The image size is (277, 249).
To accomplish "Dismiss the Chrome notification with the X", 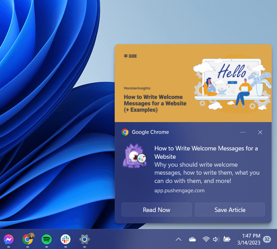I will tap(260, 132).
